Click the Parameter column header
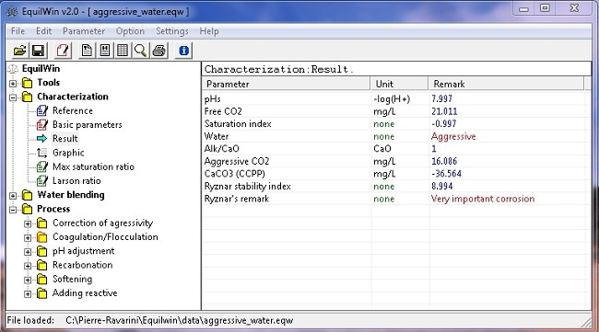The image size is (599, 332). coord(286,84)
